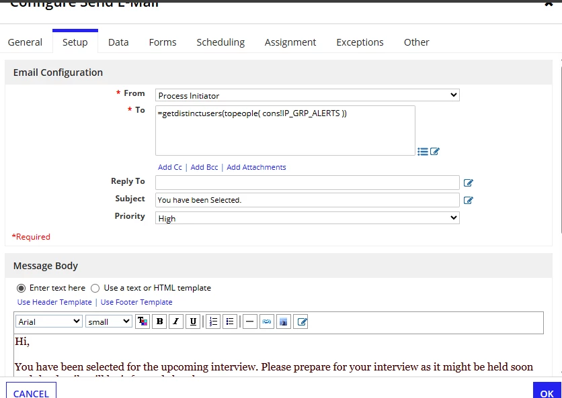
Task: Insert a numbered list
Action: [x=213, y=321]
